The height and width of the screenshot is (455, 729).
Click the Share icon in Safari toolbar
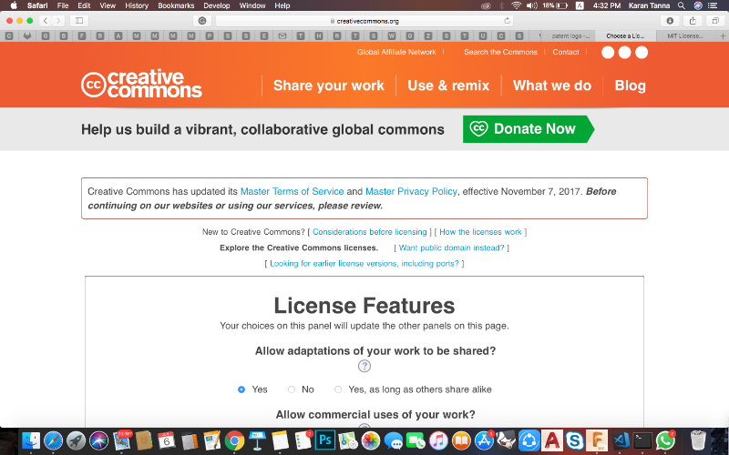pos(693,20)
